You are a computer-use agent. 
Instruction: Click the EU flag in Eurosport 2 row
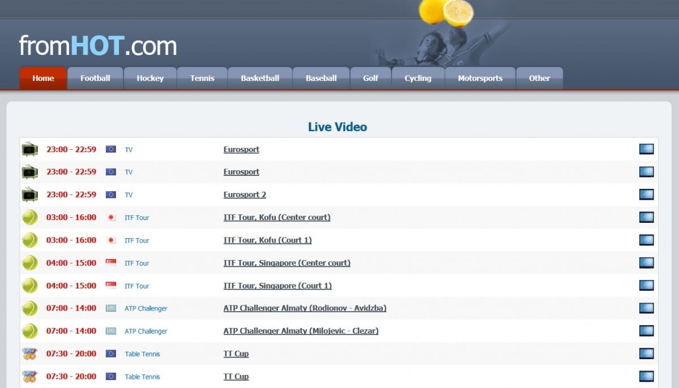click(x=111, y=195)
